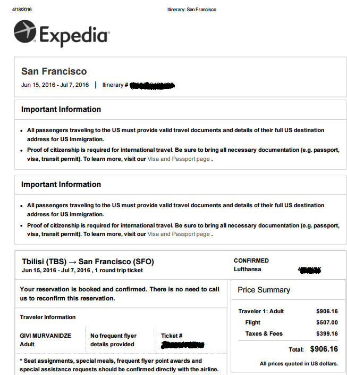Click the page header title Itinerary: San Francisco
Viewport: 347px width, 375px height.
[x=191, y=10]
